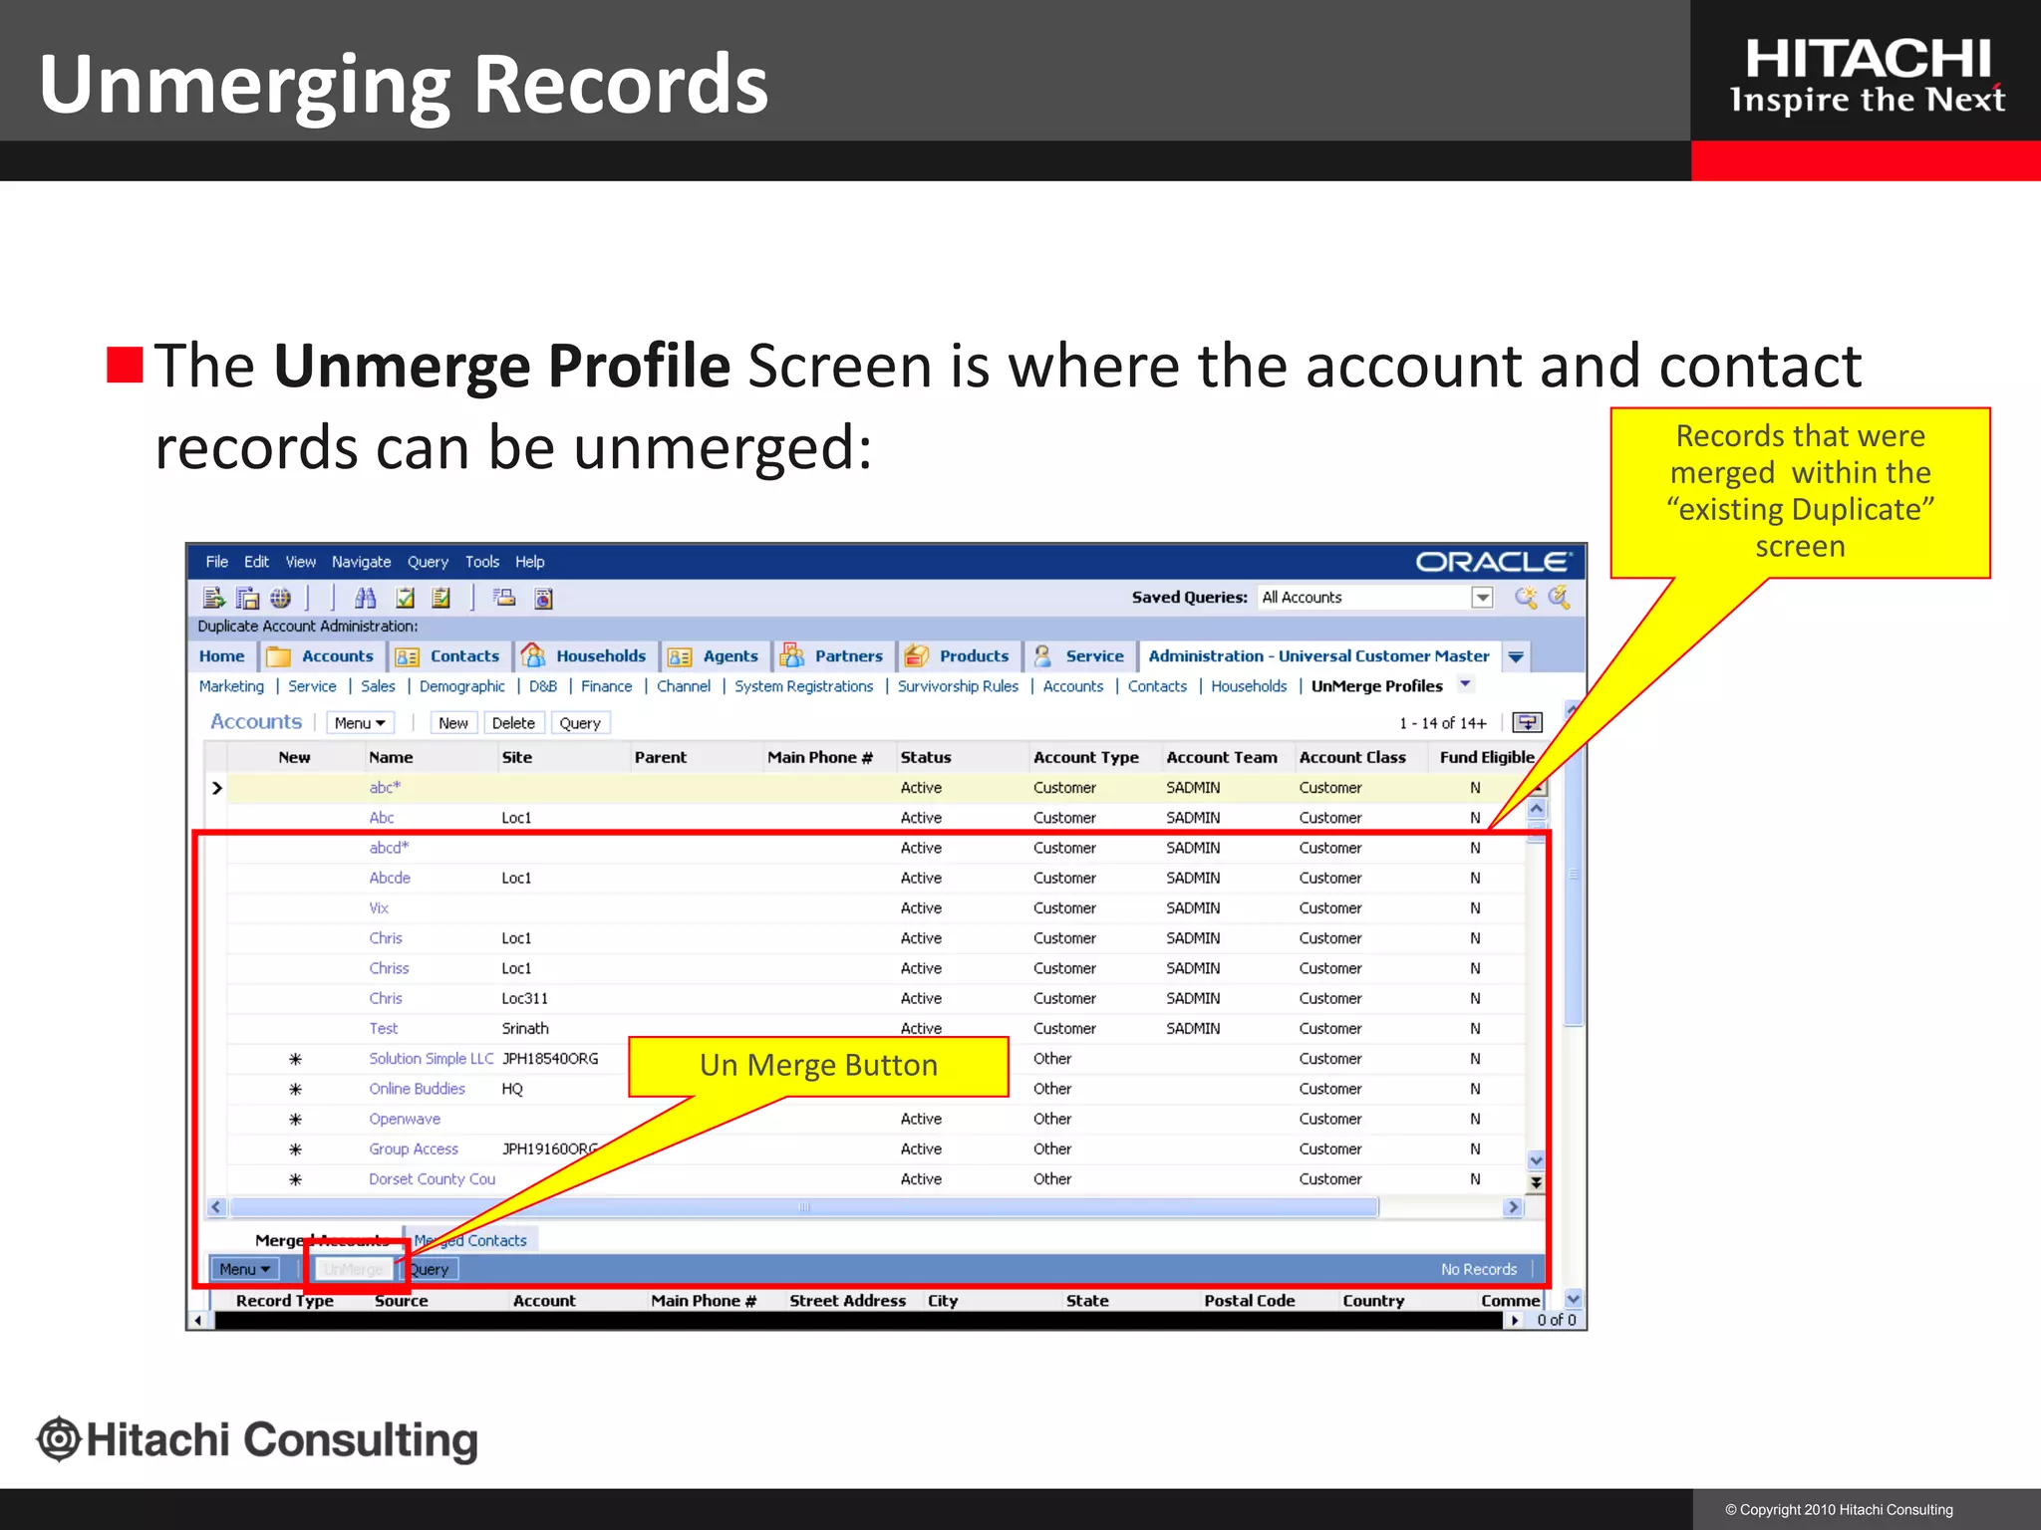
Task: Click the Households tab house icon
Action: pyautogui.click(x=534, y=654)
